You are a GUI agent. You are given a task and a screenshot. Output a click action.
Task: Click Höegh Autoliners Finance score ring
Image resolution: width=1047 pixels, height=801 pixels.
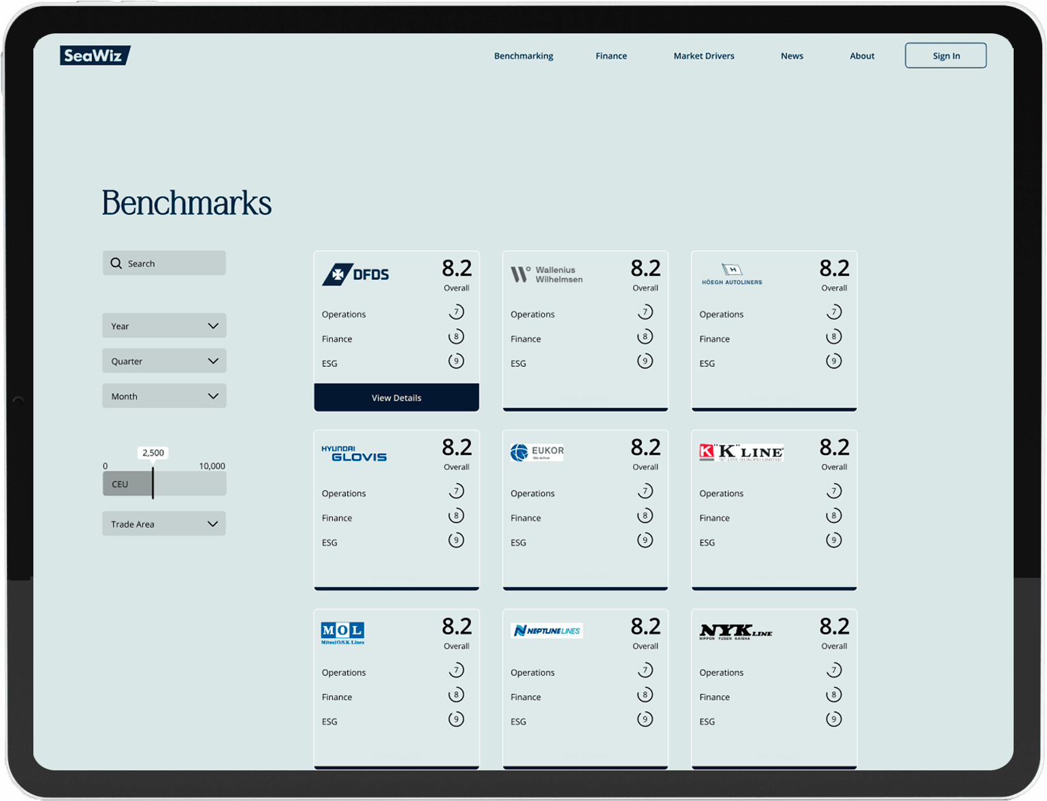point(833,336)
